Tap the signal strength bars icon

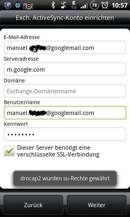[x=84, y=6]
